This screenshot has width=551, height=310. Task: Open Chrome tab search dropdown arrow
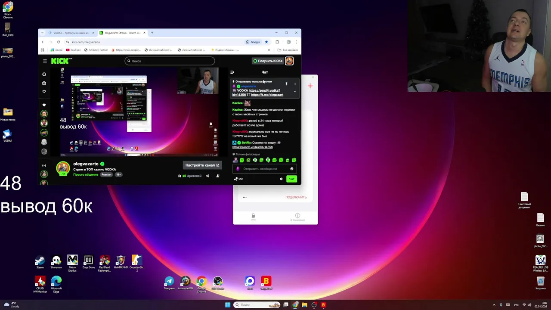pyautogui.click(x=43, y=33)
